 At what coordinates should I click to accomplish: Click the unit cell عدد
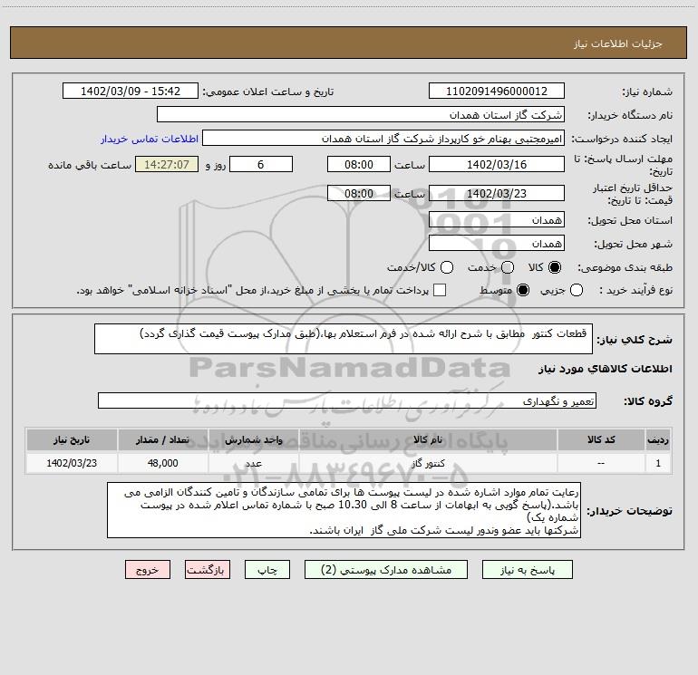tap(253, 463)
